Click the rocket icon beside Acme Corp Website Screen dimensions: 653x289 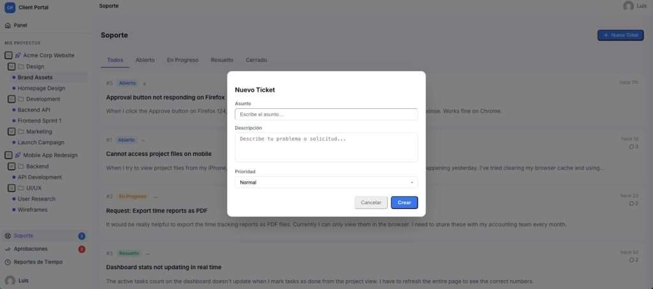click(17, 55)
